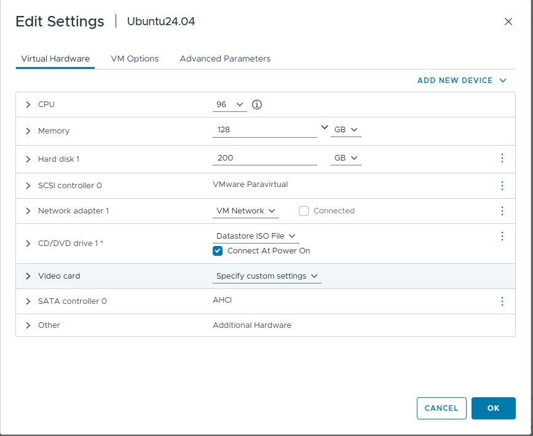Click the Ubuntu24.04 VM name

click(x=161, y=22)
